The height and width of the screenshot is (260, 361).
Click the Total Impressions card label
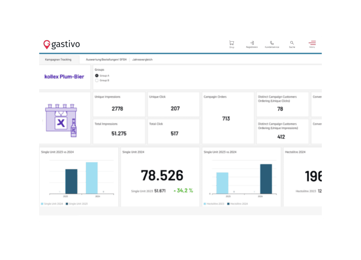106,124
